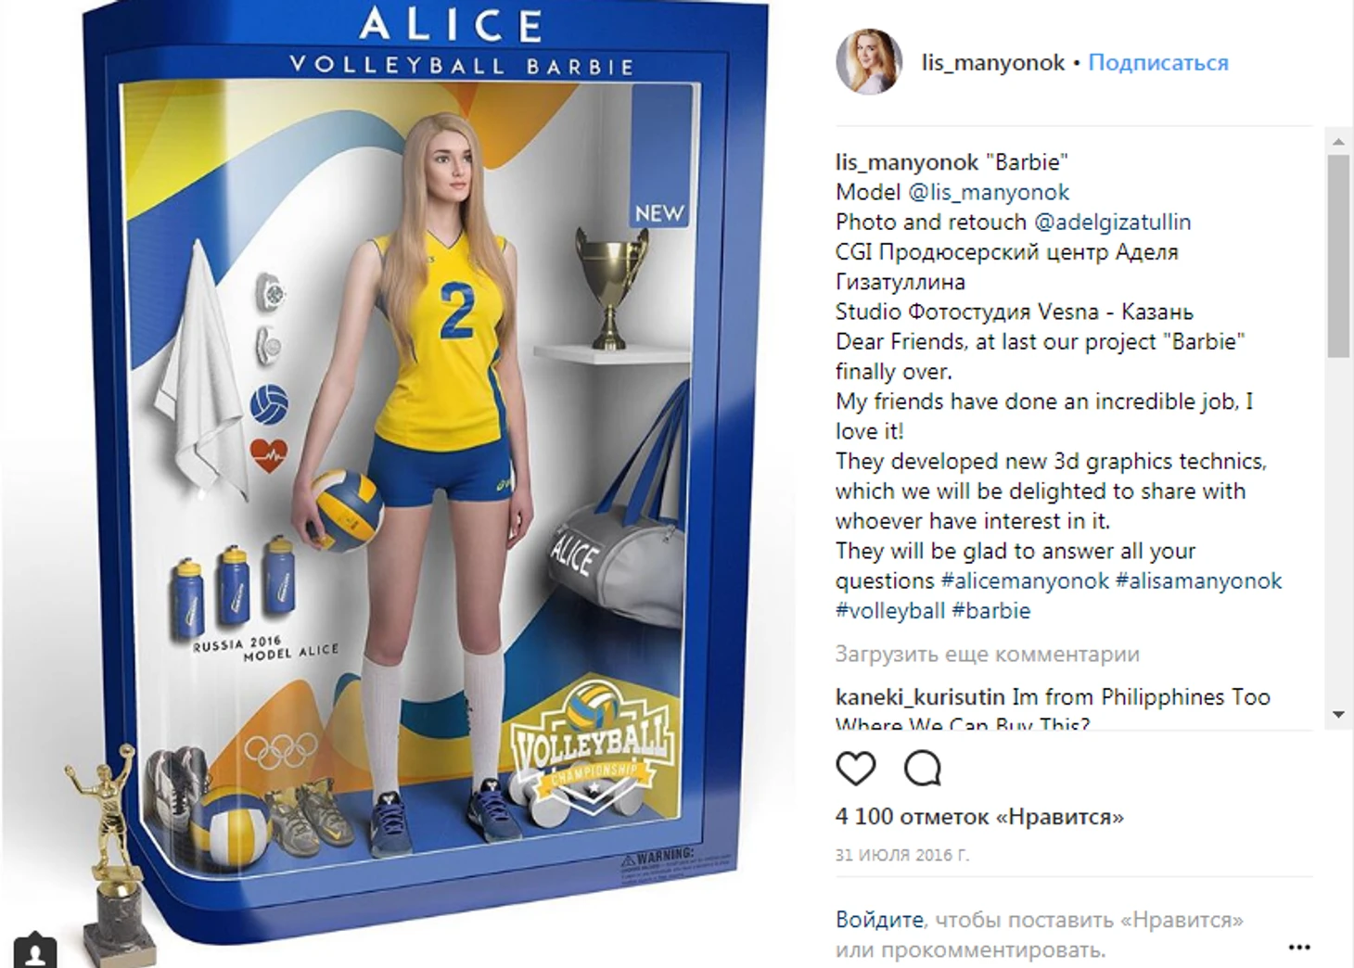Open the #volleyball hashtag
The height and width of the screenshot is (968, 1354).
click(x=890, y=611)
